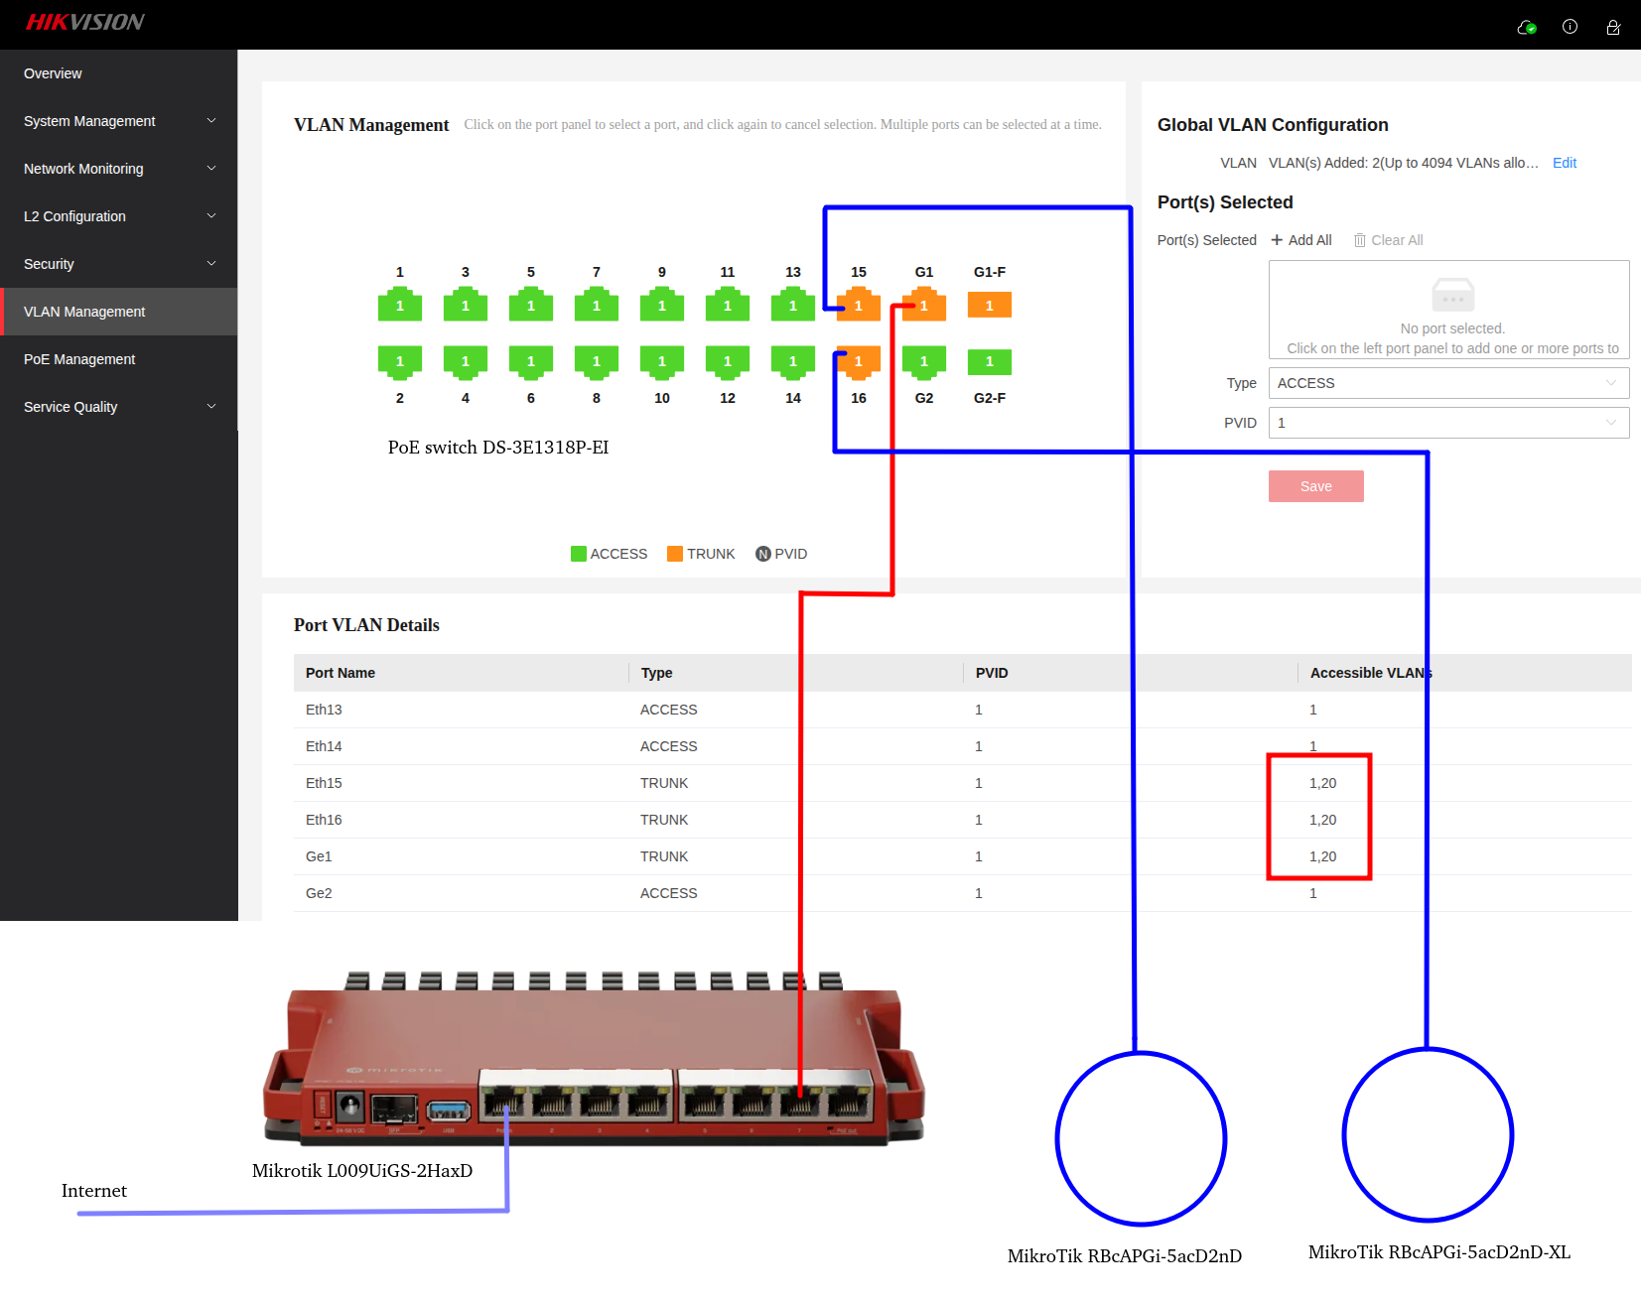Click the Save button

coord(1316,486)
